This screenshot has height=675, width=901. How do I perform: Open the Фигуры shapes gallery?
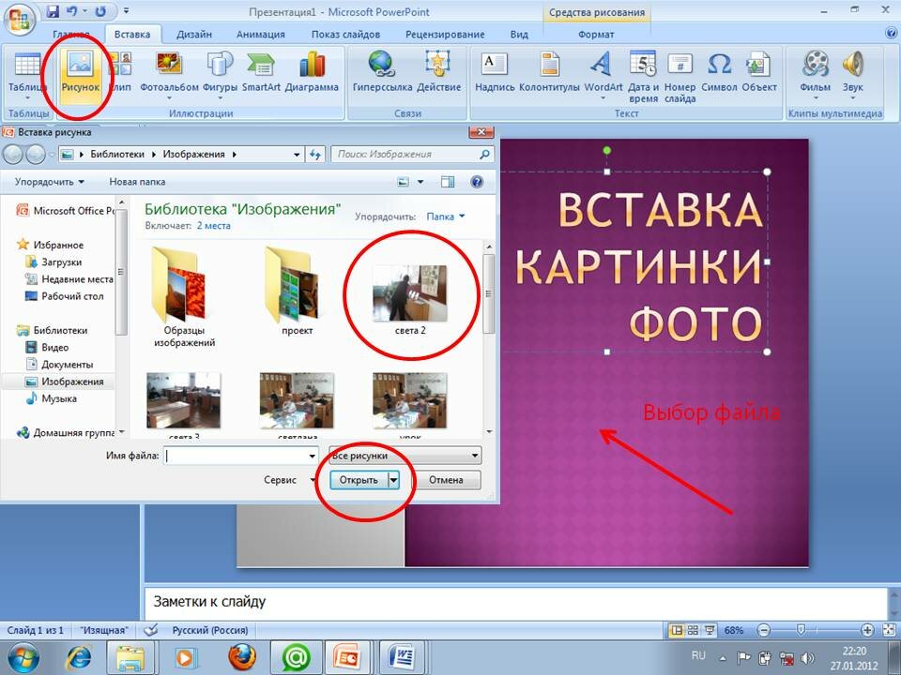[x=220, y=67]
